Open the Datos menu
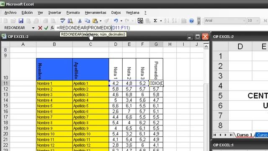Image resolution: width=268 pixels, height=151 pixels. [116, 13]
